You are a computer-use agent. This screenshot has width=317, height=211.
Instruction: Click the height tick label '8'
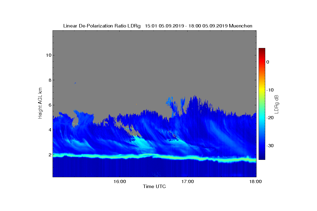click(x=50, y=80)
